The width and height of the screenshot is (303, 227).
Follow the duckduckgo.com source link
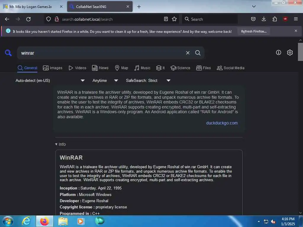(x=222, y=123)
